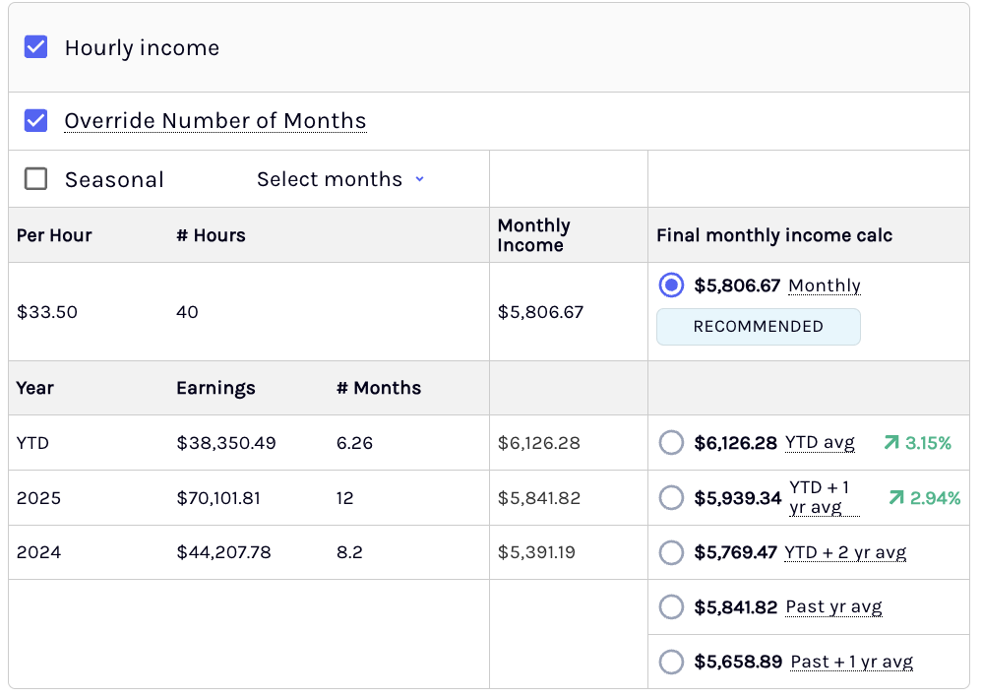Edit the $33.50 per hour value

click(x=47, y=311)
